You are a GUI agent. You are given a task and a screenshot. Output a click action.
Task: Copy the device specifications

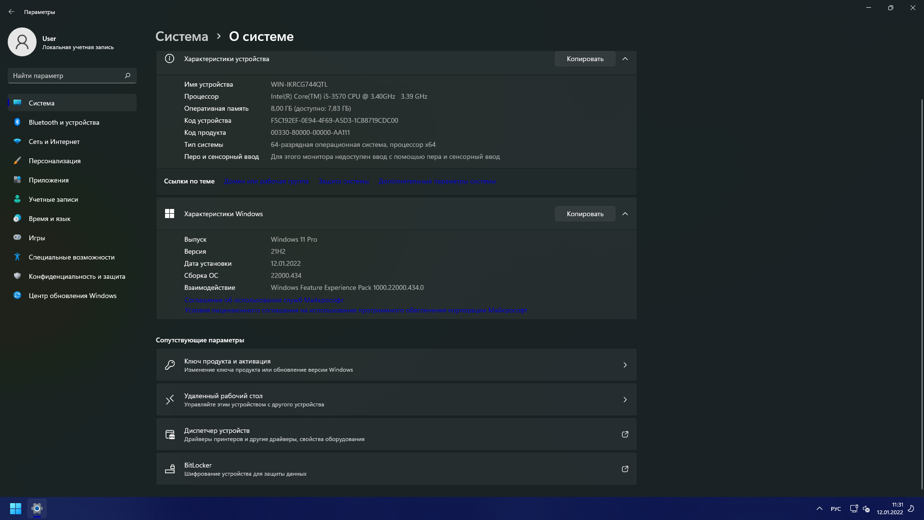585,59
